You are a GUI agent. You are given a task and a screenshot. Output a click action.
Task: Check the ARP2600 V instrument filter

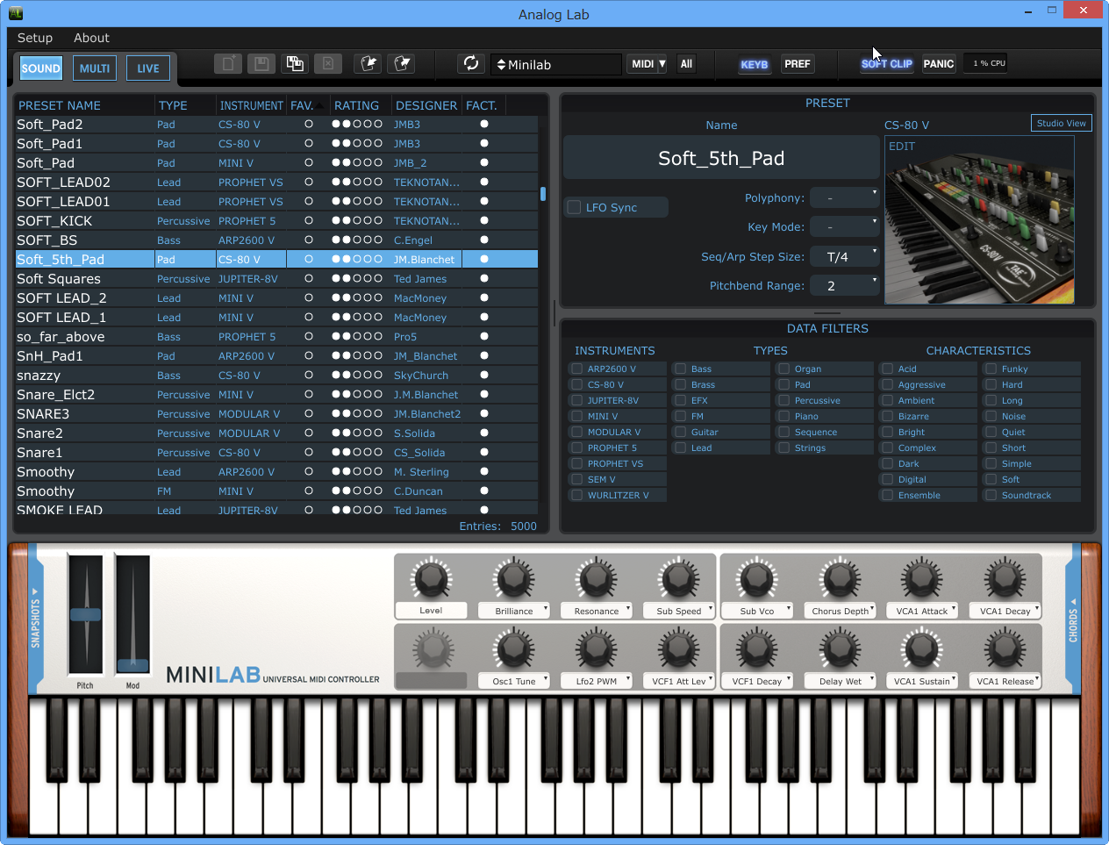click(577, 369)
